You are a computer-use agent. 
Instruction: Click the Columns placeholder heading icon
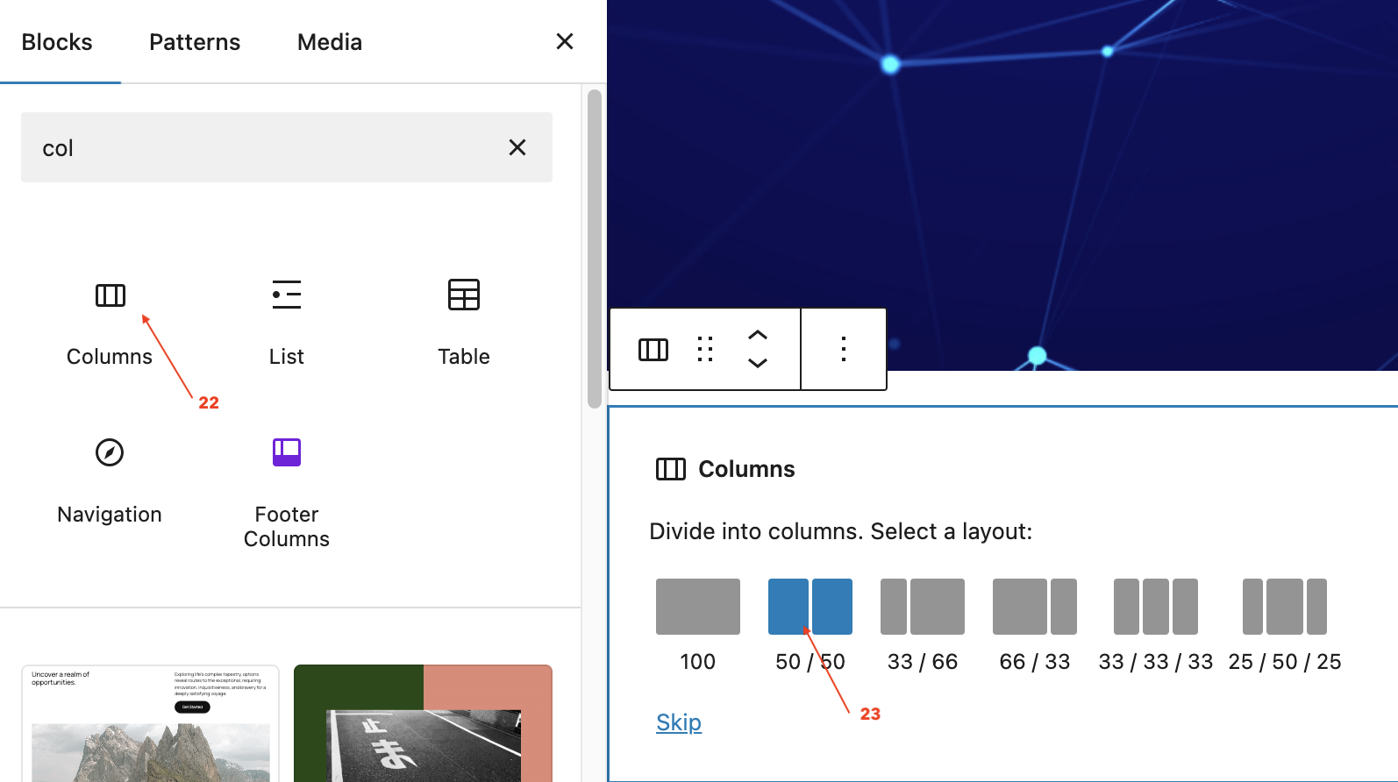click(671, 469)
